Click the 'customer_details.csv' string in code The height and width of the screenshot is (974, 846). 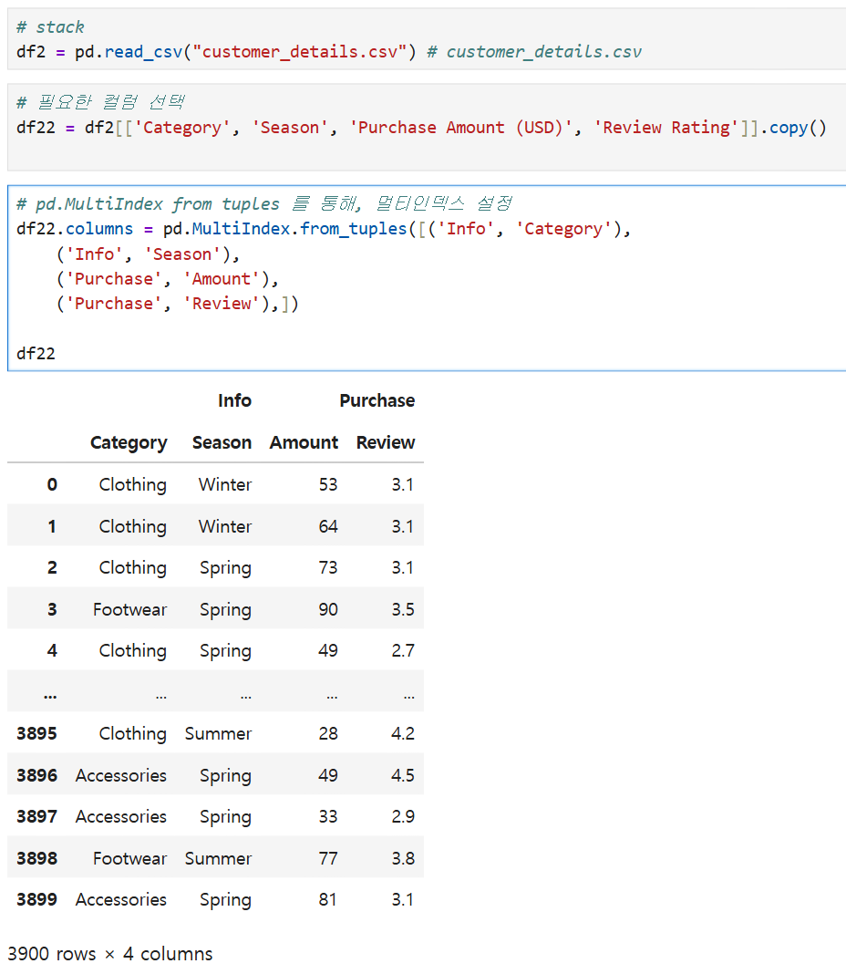pyautogui.click(x=300, y=52)
